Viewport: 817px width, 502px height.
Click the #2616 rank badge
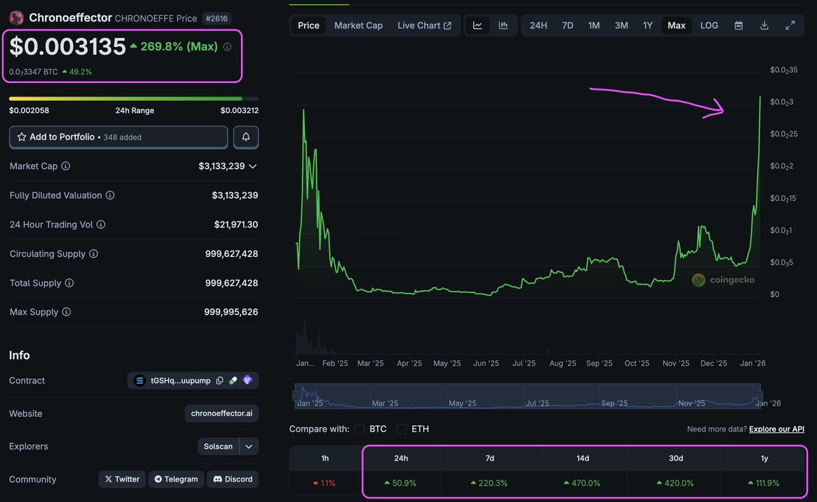[x=217, y=18]
